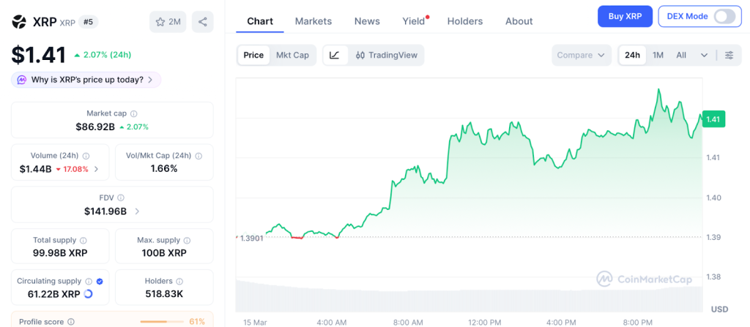This screenshot has width=750, height=327.
Task: Click the FDV info icon
Action: click(x=121, y=198)
